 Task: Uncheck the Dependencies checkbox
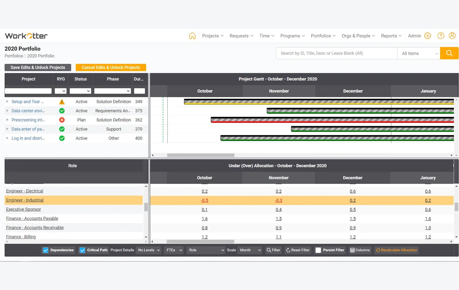(45, 250)
